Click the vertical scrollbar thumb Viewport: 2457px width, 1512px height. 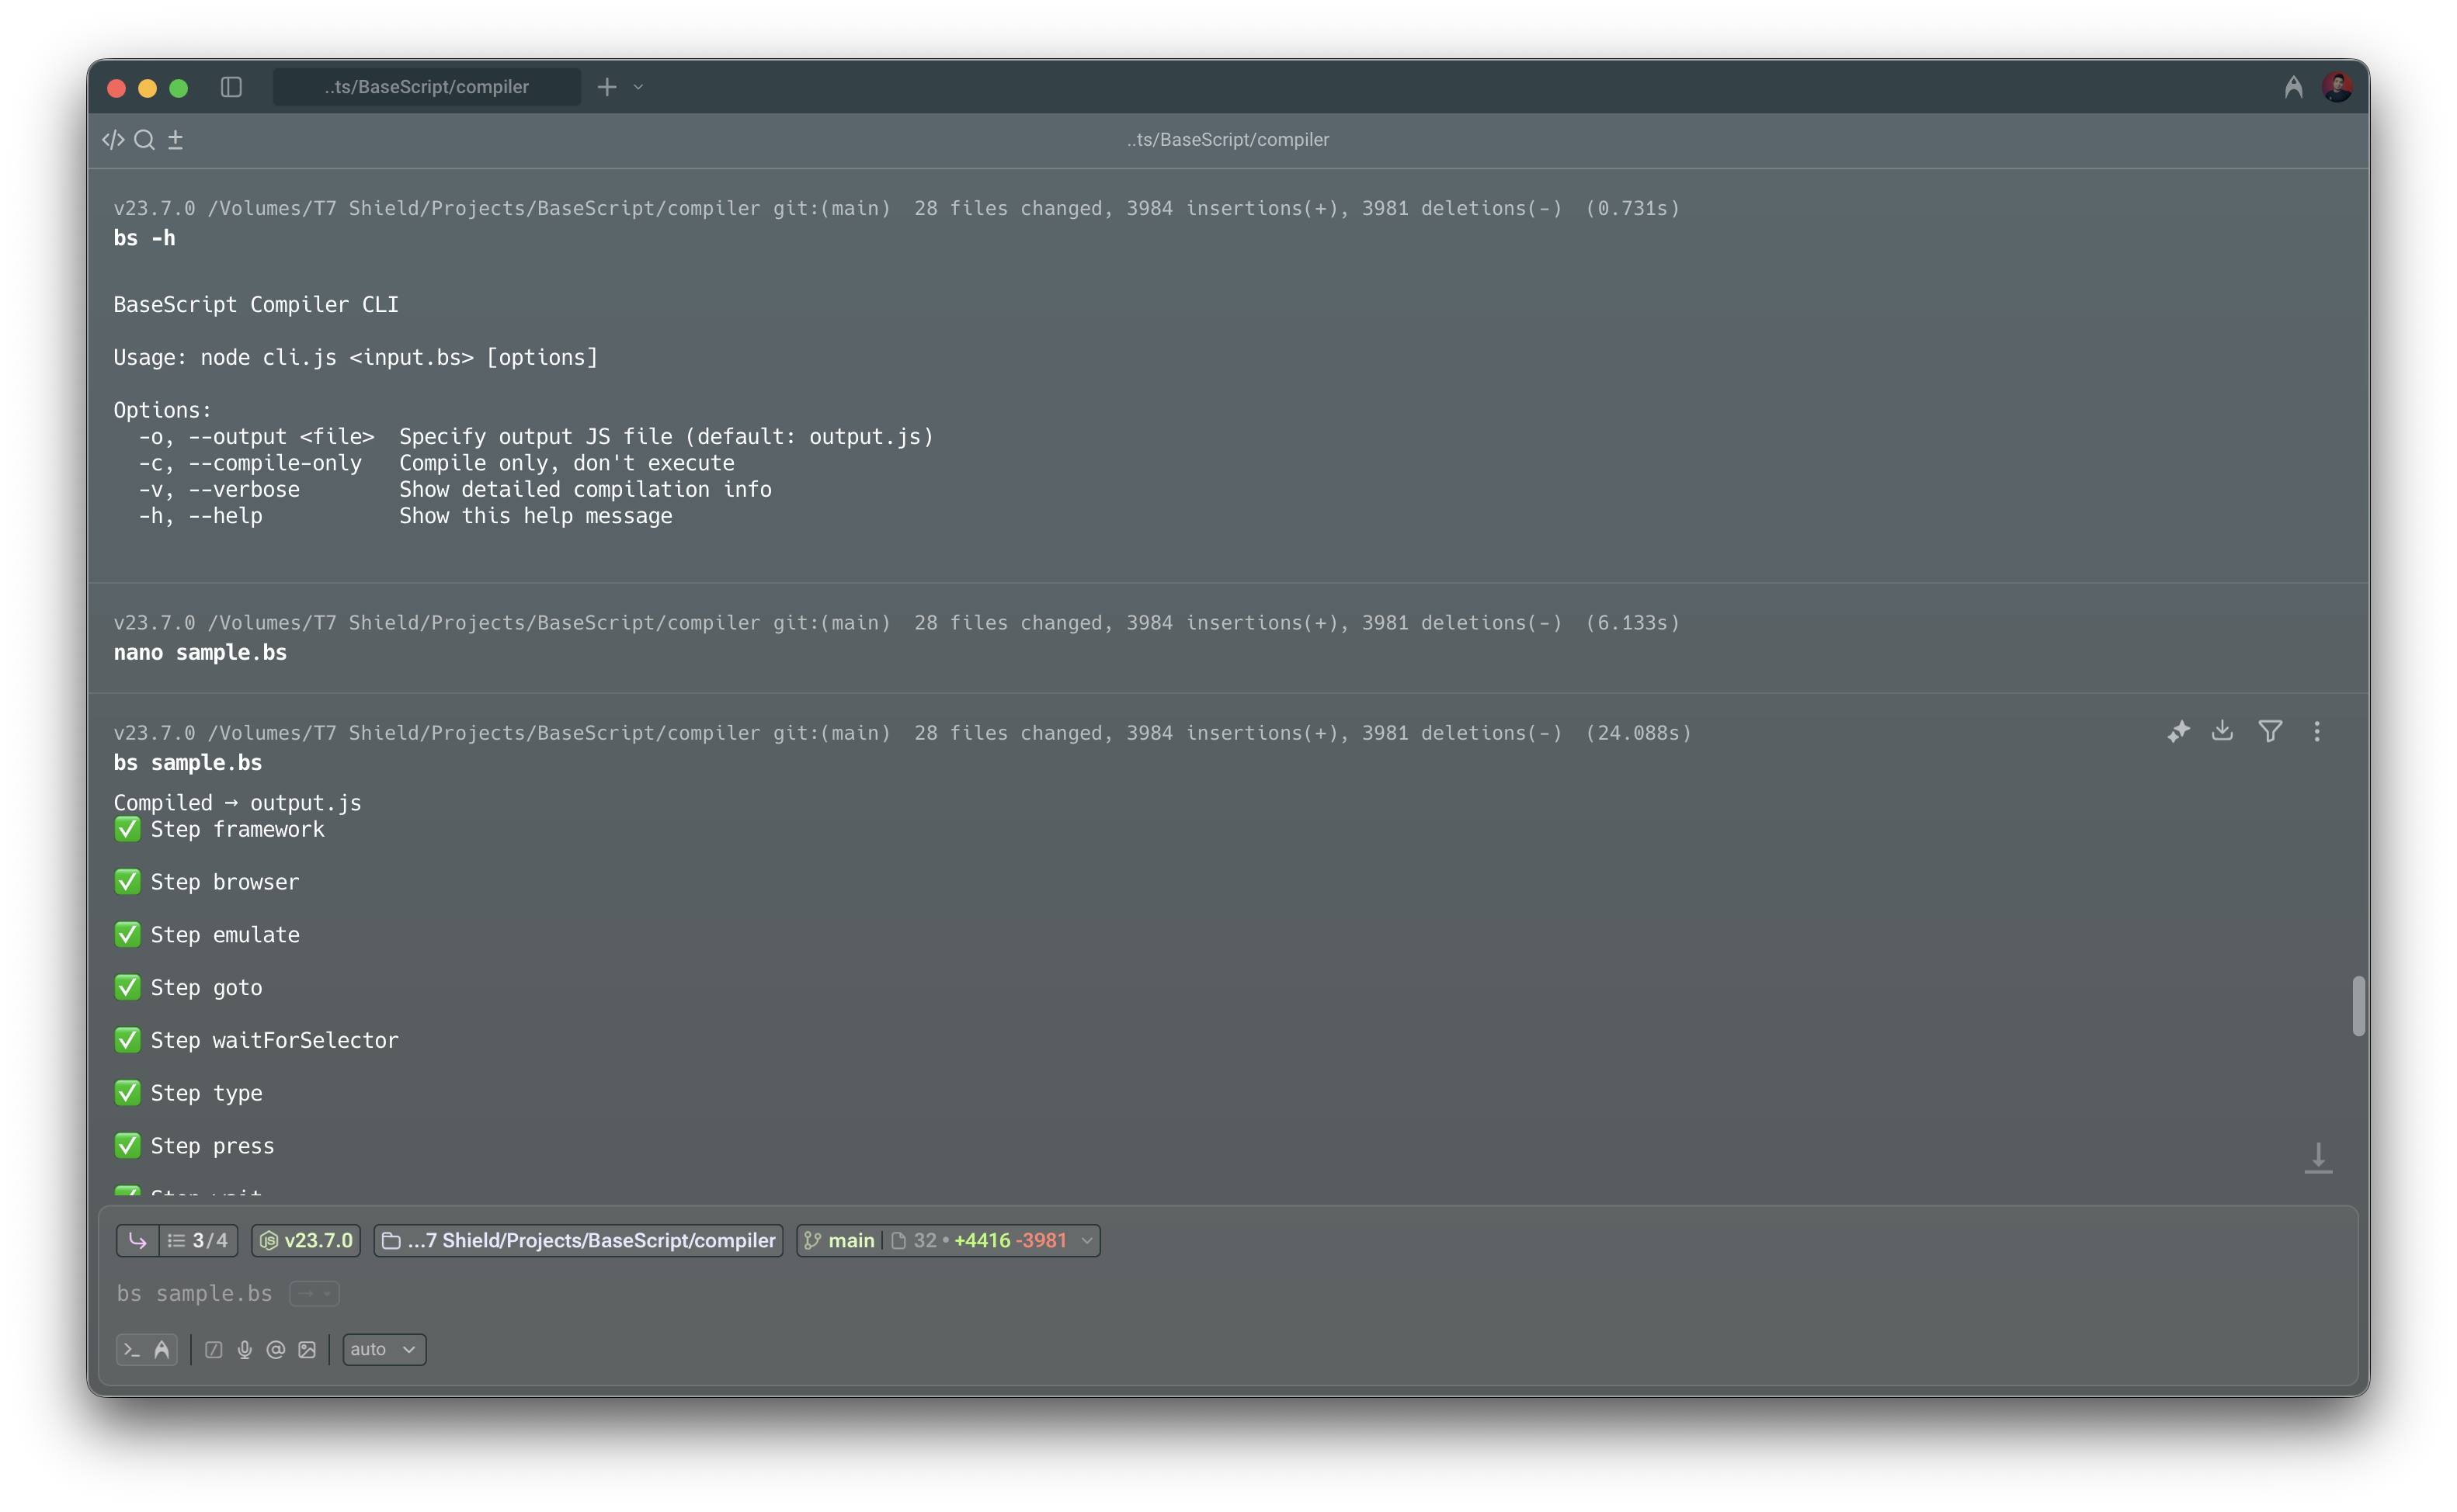click(x=2358, y=1006)
